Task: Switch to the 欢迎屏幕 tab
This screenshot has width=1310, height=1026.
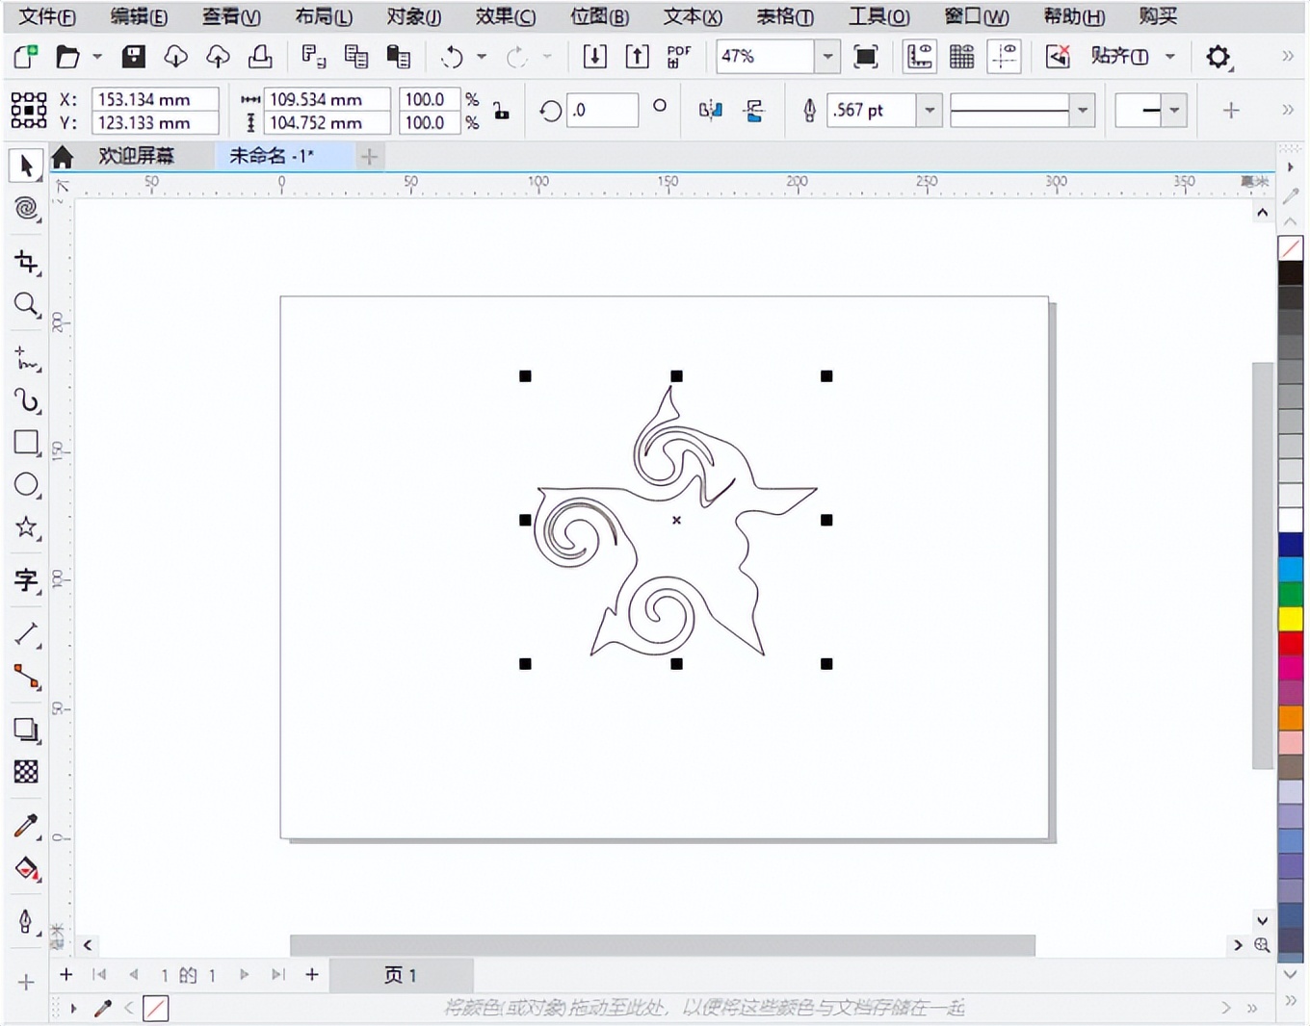Action: pos(136,156)
